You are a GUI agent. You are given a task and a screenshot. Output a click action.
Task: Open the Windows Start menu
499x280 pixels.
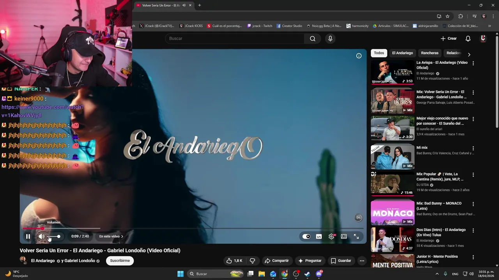coord(180,274)
